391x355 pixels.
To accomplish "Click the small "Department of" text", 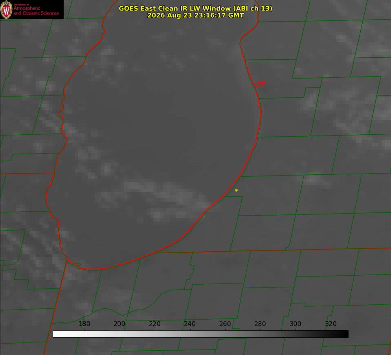I will [22, 5].
